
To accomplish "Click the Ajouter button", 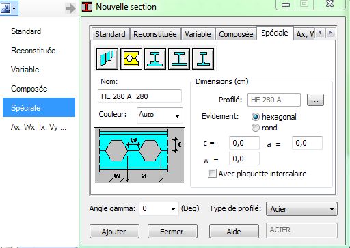I will coord(114,232).
